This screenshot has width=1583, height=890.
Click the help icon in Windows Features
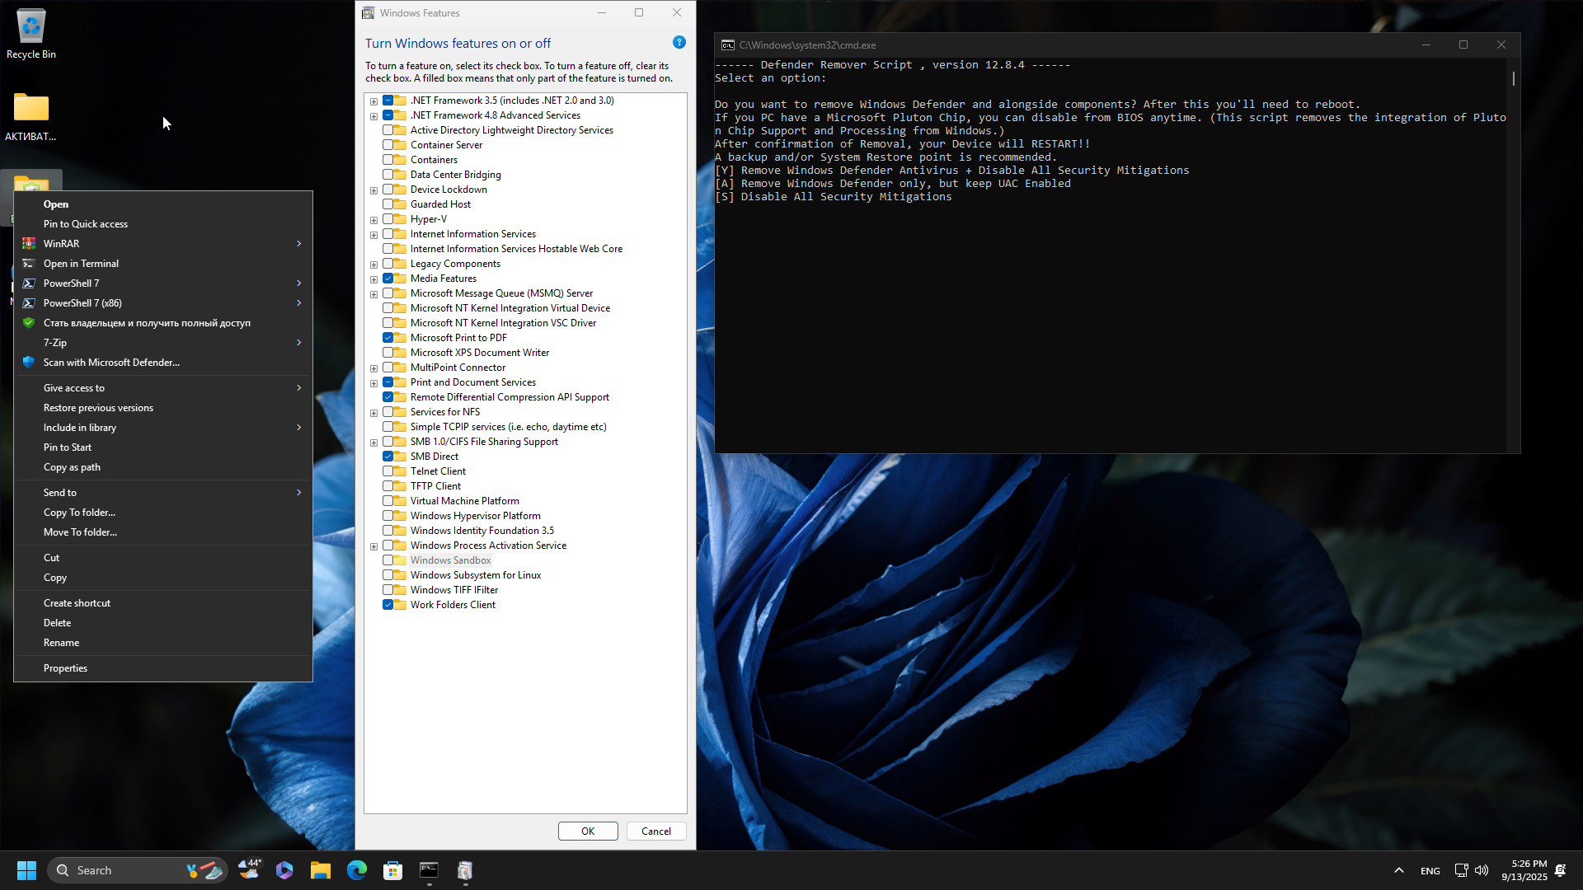(679, 42)
